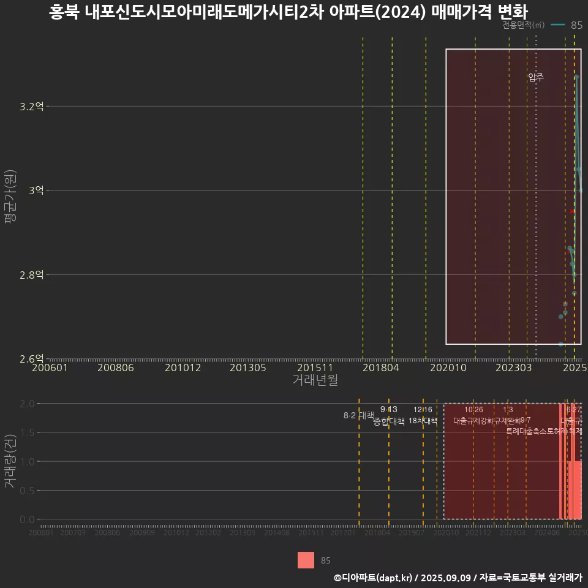
Task: Click the 2.8억 y-axis label
Action: point(31,275)
